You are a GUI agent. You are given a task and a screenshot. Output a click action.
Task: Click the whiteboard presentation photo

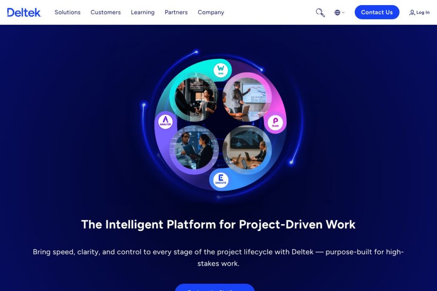click(247, 98)
